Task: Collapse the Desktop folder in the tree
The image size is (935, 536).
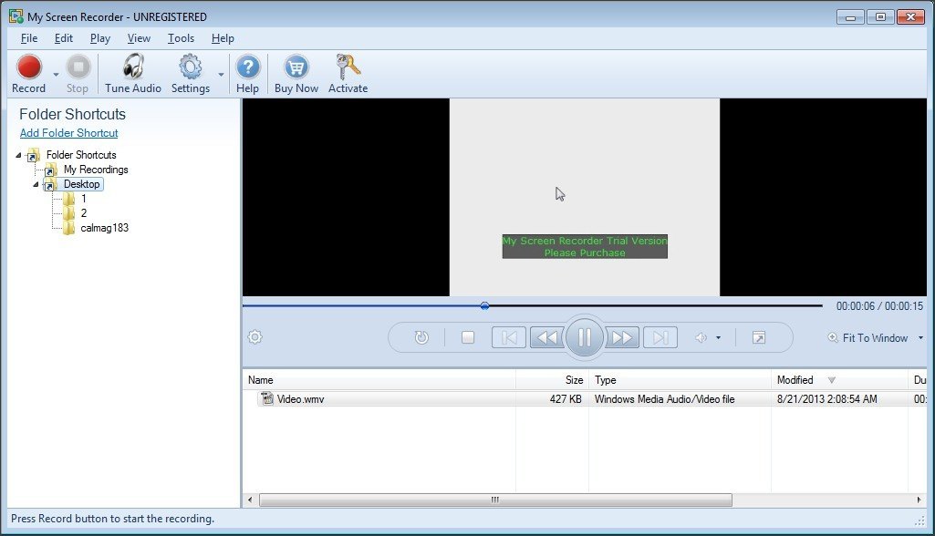Action: (x=36, y=184)
